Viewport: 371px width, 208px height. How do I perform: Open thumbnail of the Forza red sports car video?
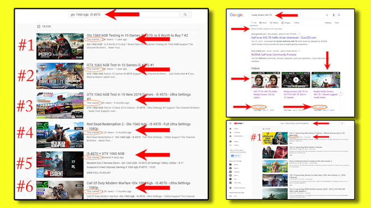[x=60, y=105]
